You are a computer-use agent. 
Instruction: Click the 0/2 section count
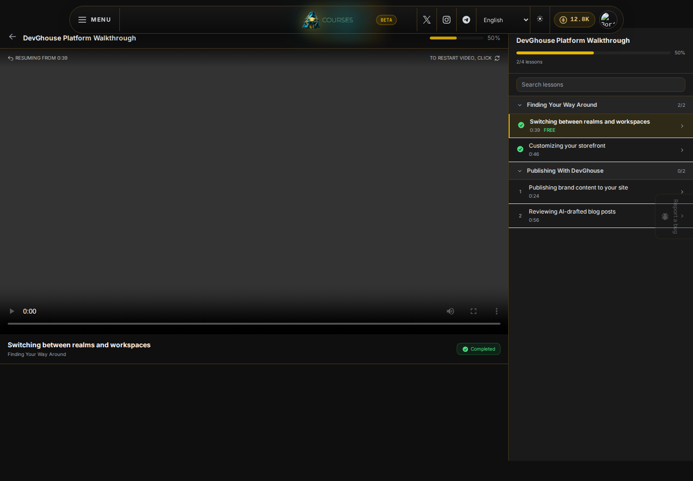pos(681,171)
